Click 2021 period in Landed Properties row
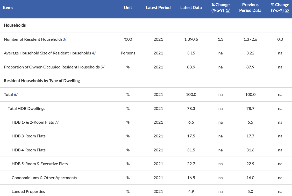 [158, 192]
